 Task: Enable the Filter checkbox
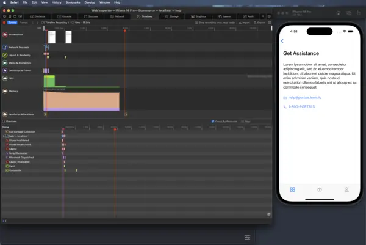pos(242,121)
